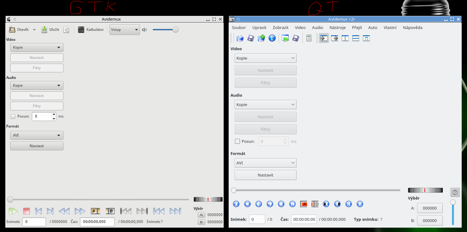Click B: 000000 button in QT window
The height and width of the screenshot is (232, 467).
[x=430, y=220]
